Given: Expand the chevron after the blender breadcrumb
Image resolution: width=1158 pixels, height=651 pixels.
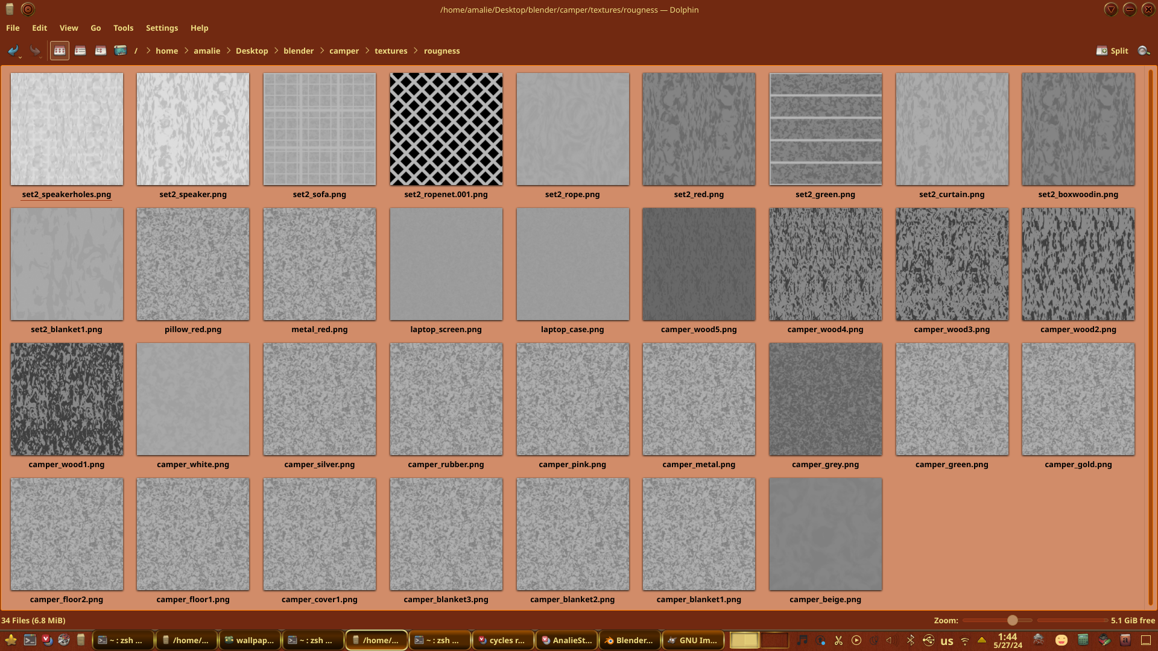Looking at the screenshot, I should [x=321, y=51].
